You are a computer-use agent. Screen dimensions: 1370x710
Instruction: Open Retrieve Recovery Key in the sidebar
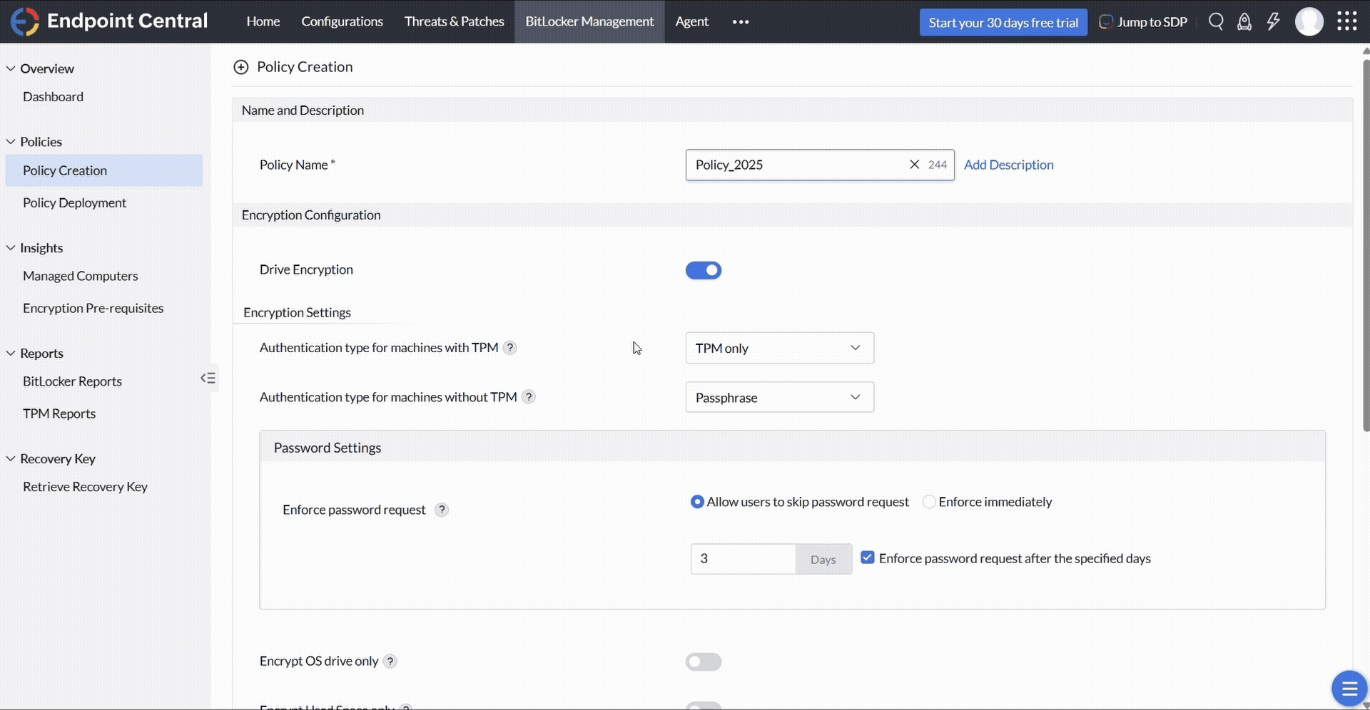pyautogui.click(x=85, y=487)
